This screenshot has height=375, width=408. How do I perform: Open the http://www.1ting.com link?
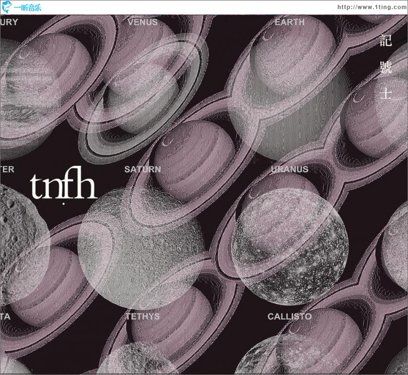coord(372,7)
